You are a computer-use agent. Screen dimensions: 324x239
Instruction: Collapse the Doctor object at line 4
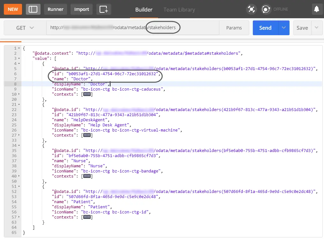coord(19,64)
